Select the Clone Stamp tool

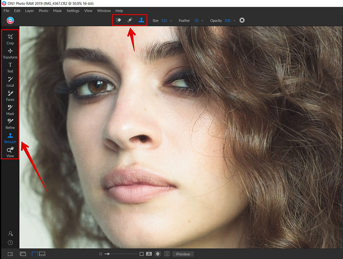[141, 20]
